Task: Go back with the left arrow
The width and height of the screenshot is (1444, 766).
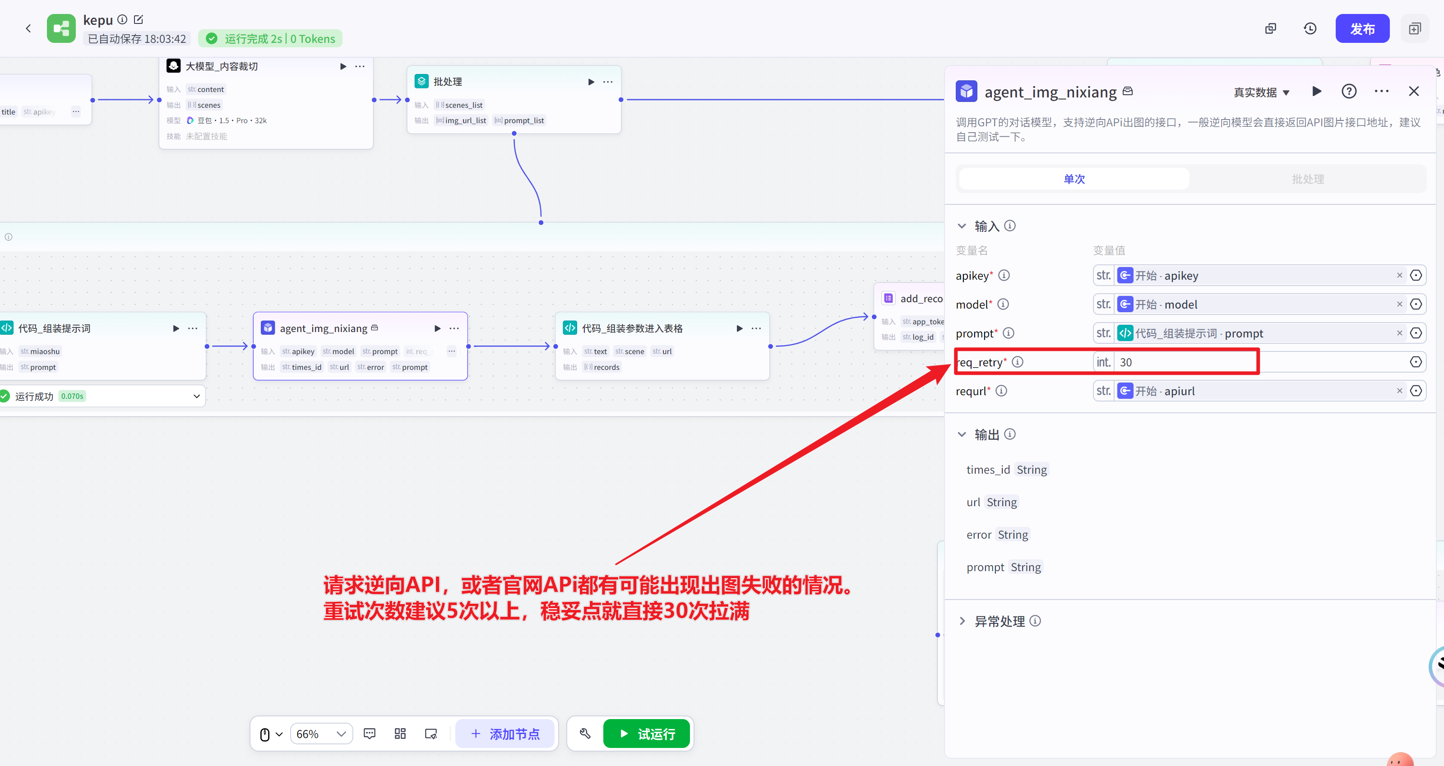Action: 28,28
